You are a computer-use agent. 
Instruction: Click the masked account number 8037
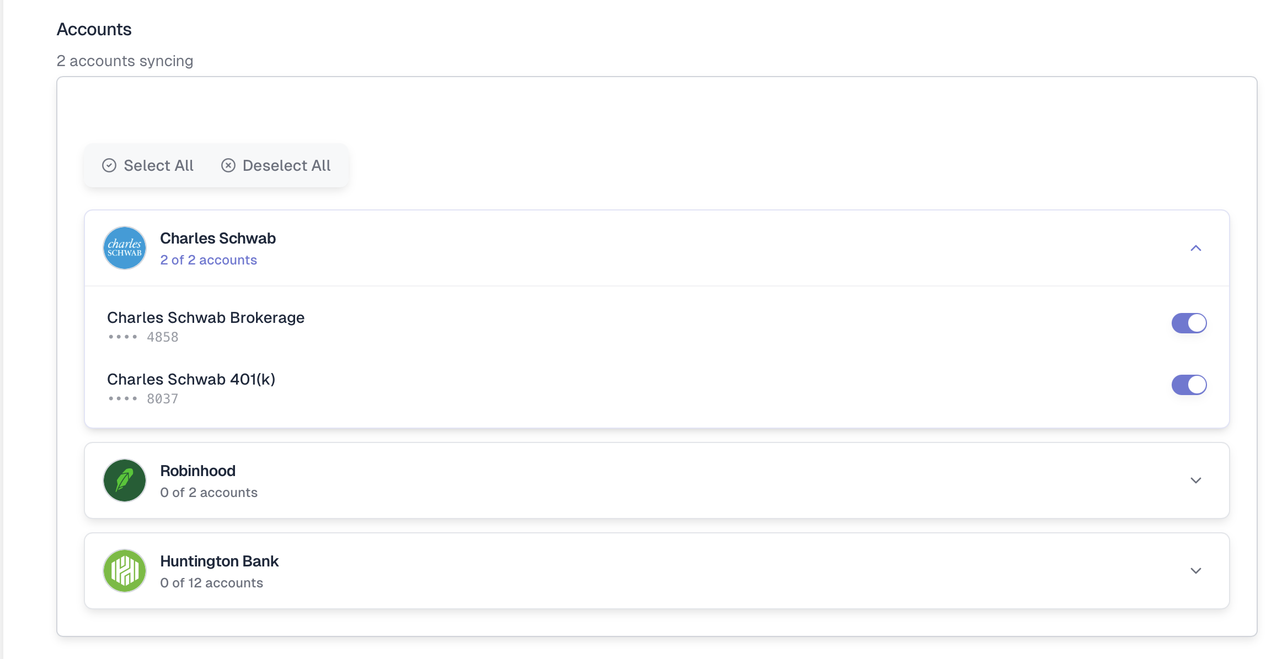[162, 398]
